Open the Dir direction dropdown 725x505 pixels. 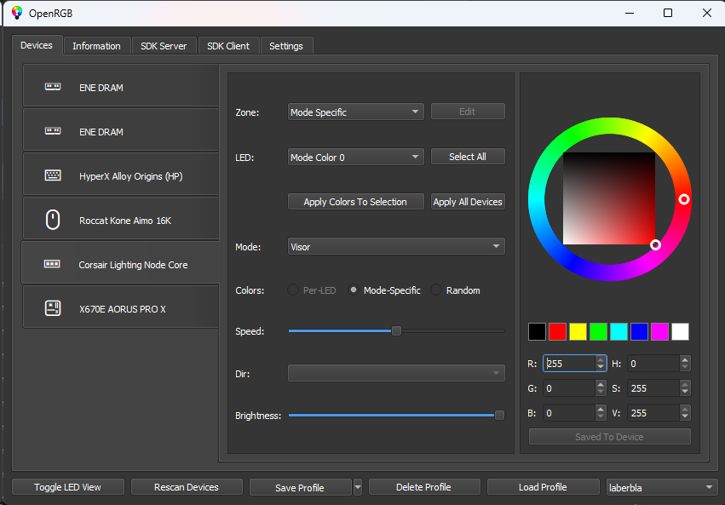[396, 373]
